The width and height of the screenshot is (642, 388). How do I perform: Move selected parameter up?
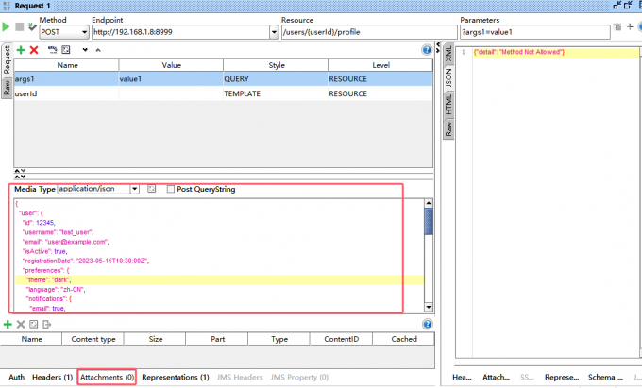pyautogui.click(x=98, y=50)
